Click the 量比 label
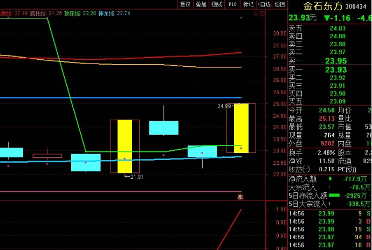Image resolution: width=372 pixels, height=250 pixels. tap(345, 119)
